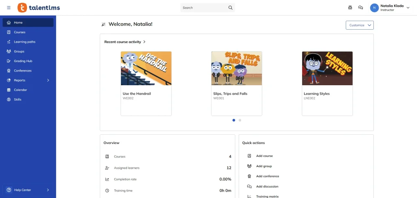This screenshot has height=198, width=417.
Task: Open Grading Hub in sidebar
Action: click(23, 61)
